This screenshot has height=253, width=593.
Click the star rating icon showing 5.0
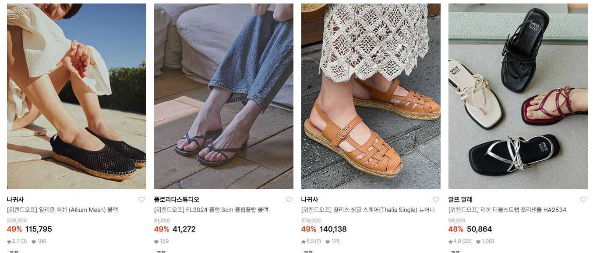pos(304,242)
